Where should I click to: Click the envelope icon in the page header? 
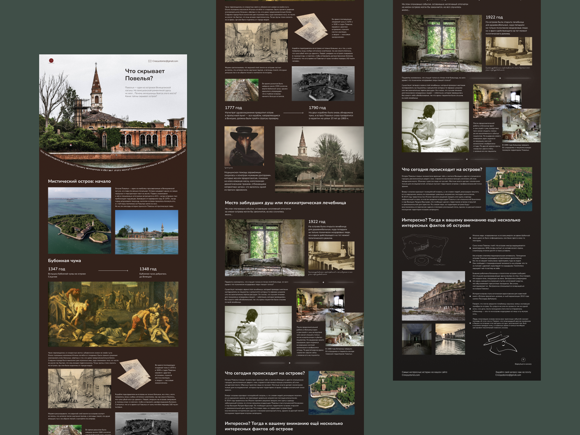(x=150, y=61)
